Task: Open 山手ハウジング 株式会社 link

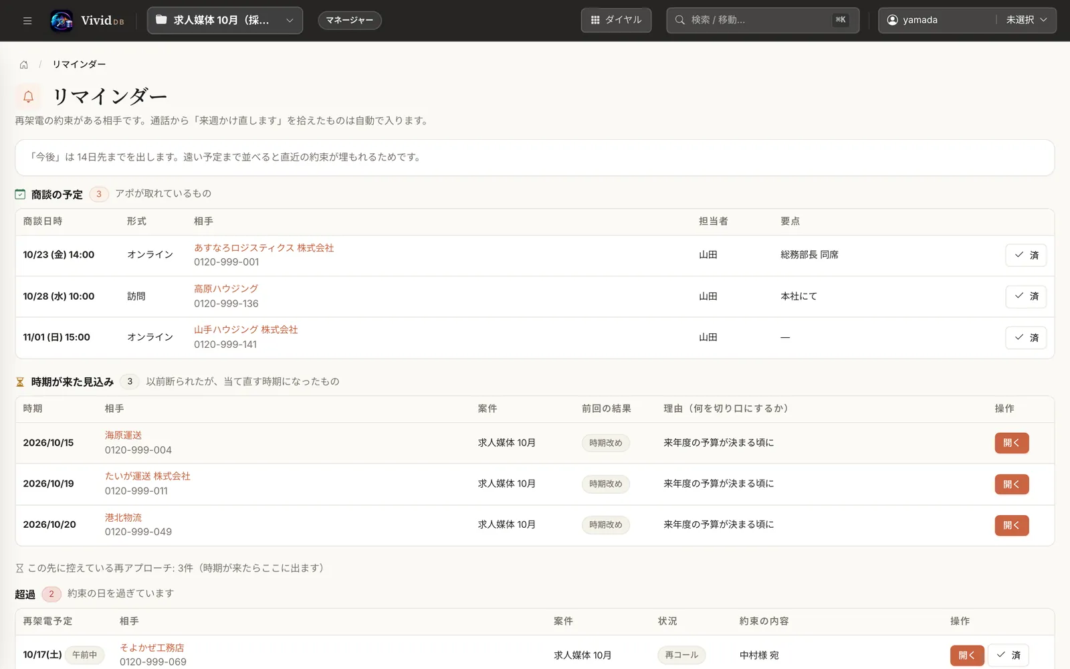Action: (246, 330)
